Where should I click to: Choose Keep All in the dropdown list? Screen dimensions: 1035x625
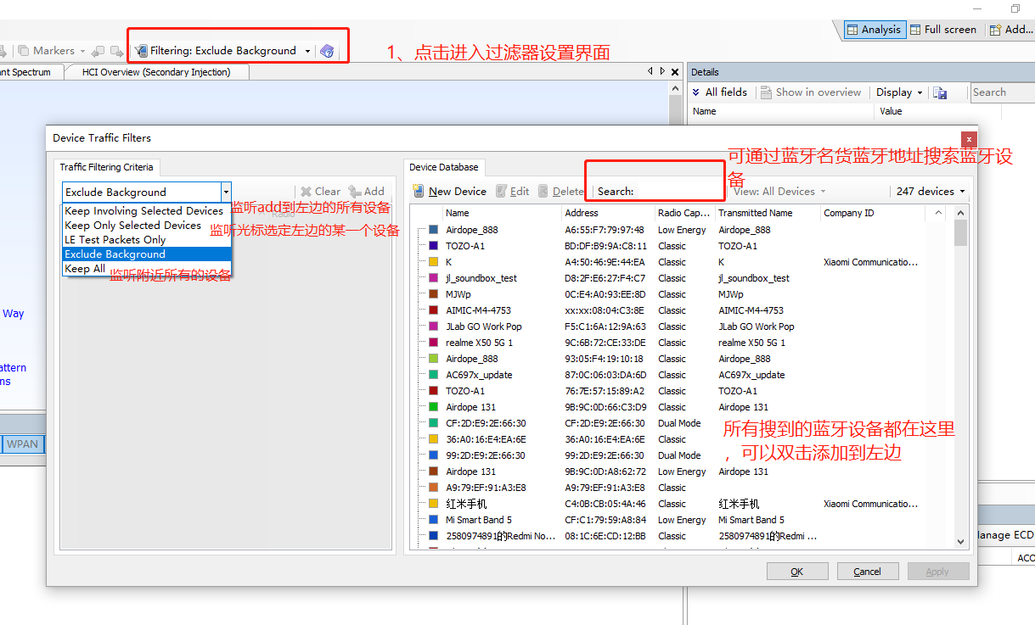85,269
